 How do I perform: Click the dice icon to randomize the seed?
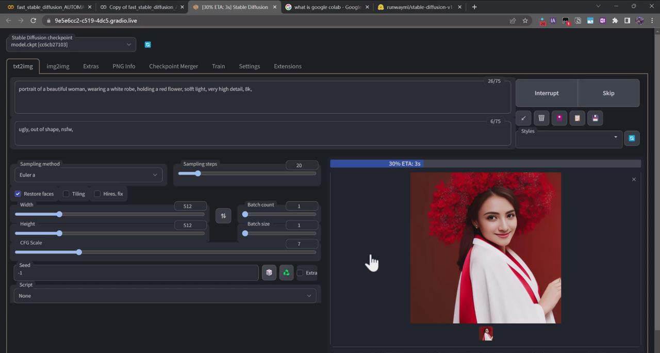point(269,272)
